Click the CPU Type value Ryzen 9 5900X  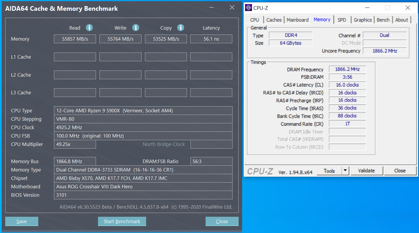coord(143,111)
